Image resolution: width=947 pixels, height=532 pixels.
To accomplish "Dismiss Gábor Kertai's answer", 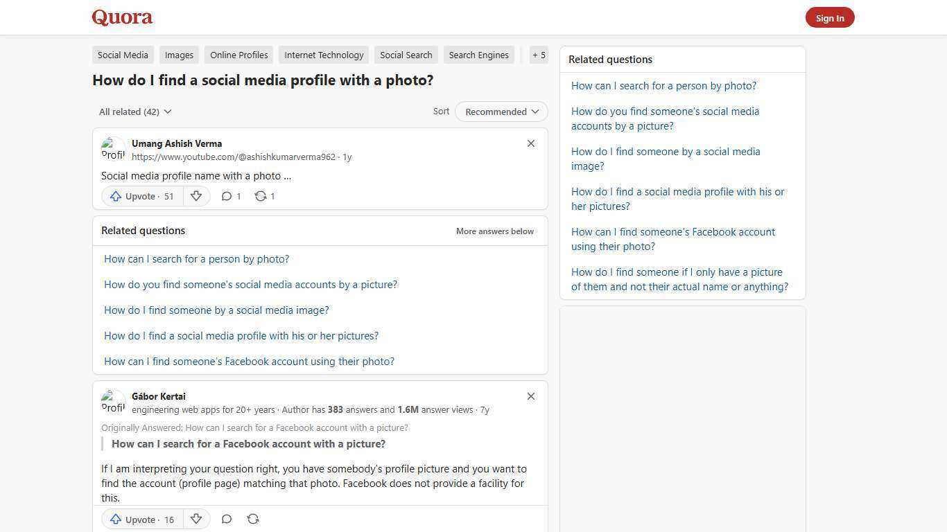I will 531,396.
